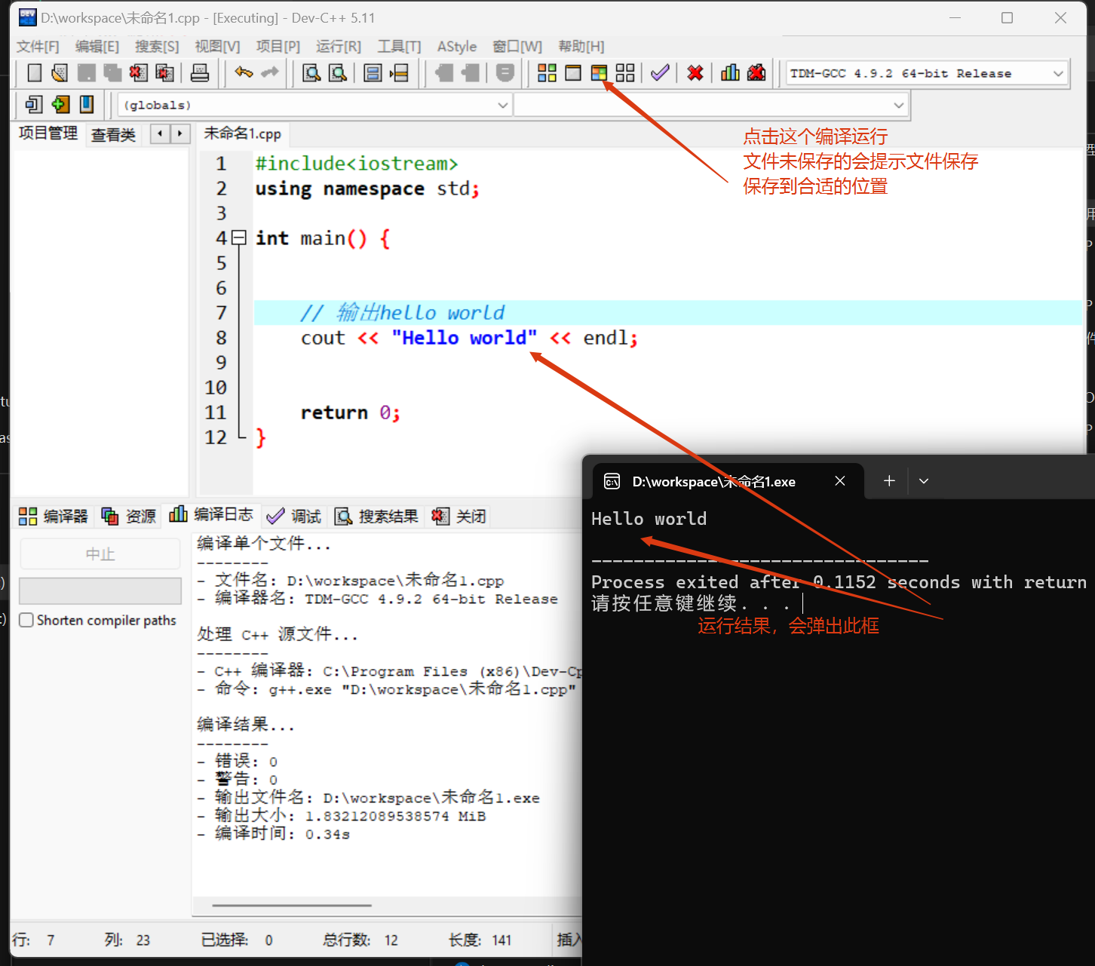The width and height of the screenshot is (1095, 966).
Task: Switch to the 资源 bottom tab
Action: click(129, 516)
